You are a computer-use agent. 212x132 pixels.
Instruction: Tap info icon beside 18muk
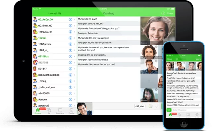[71, 38]
